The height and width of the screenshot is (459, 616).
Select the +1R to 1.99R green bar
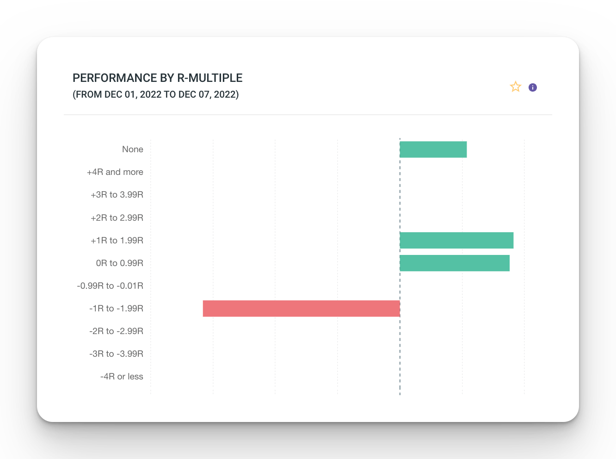pos(456,241)
